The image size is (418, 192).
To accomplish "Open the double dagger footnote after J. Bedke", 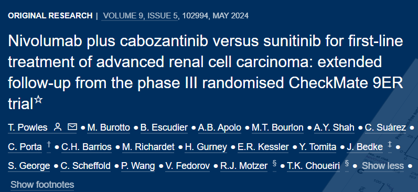I will [390, 145].
